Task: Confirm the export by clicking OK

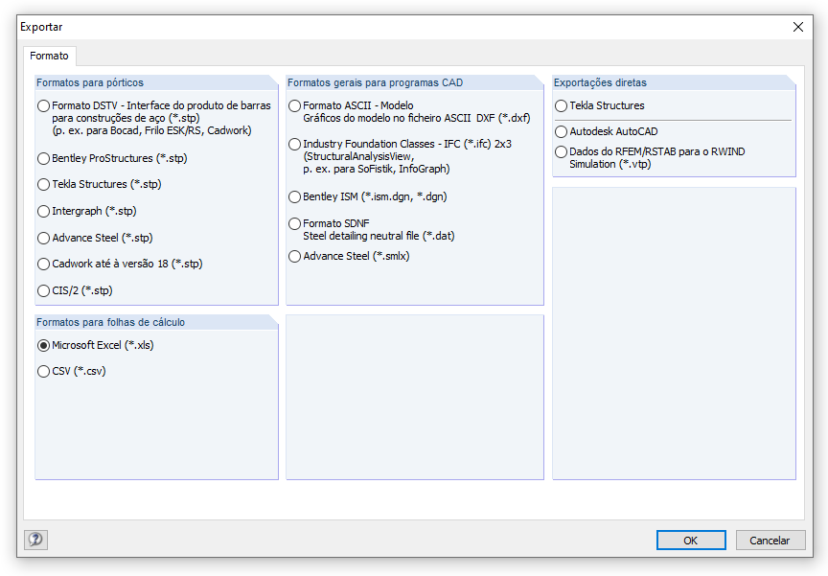Action: pos(691,540)
